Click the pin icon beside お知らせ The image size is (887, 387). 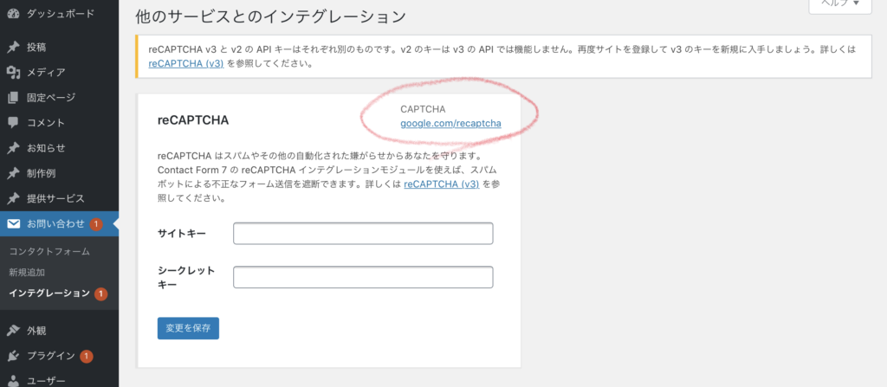(14, 148)
